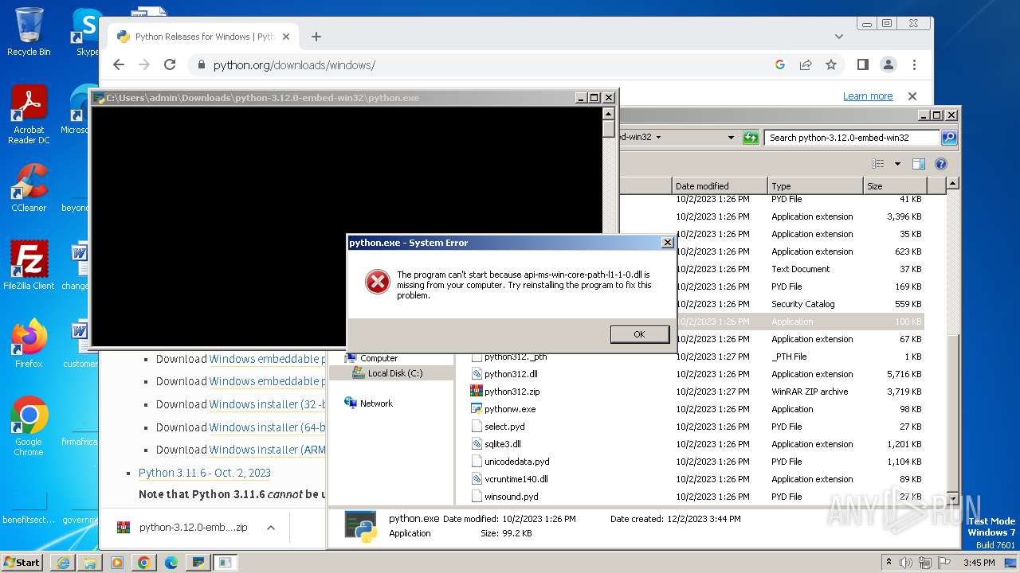
Task: Sort by Size column header
Action: (x=895, y=186)
